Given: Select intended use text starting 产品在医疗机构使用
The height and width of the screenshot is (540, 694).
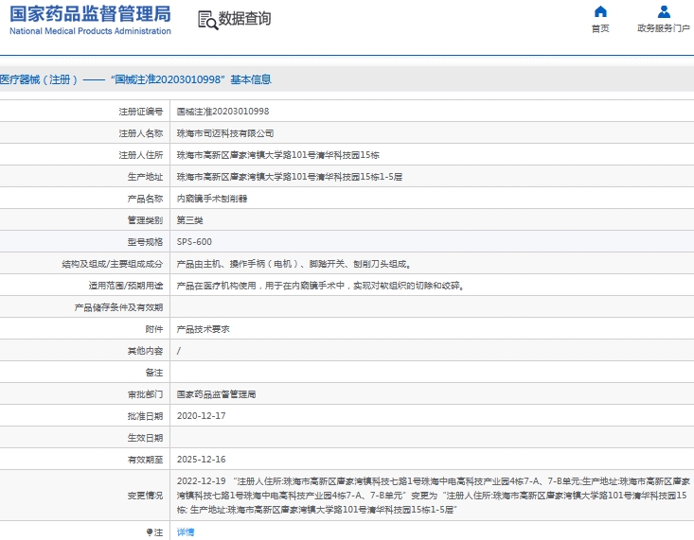Looking at the screenshot, I should [x=321, y=286].
